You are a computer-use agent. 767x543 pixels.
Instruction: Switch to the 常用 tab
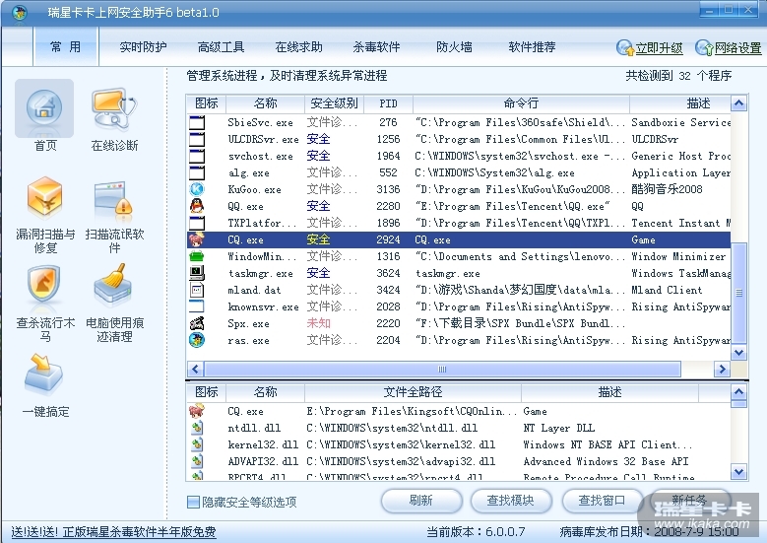coord(66,47)
